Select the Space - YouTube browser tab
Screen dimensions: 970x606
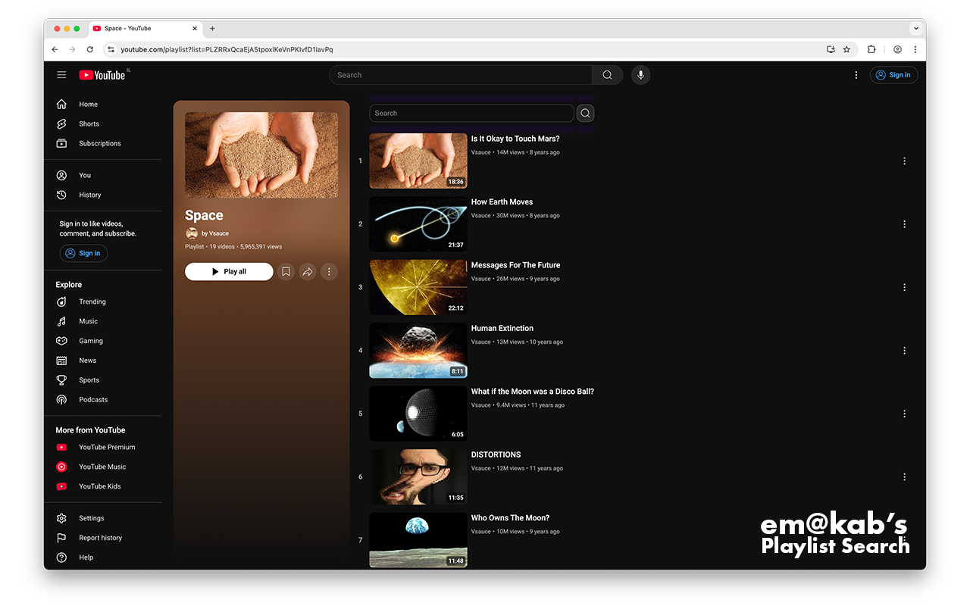[x=144, y=28]
